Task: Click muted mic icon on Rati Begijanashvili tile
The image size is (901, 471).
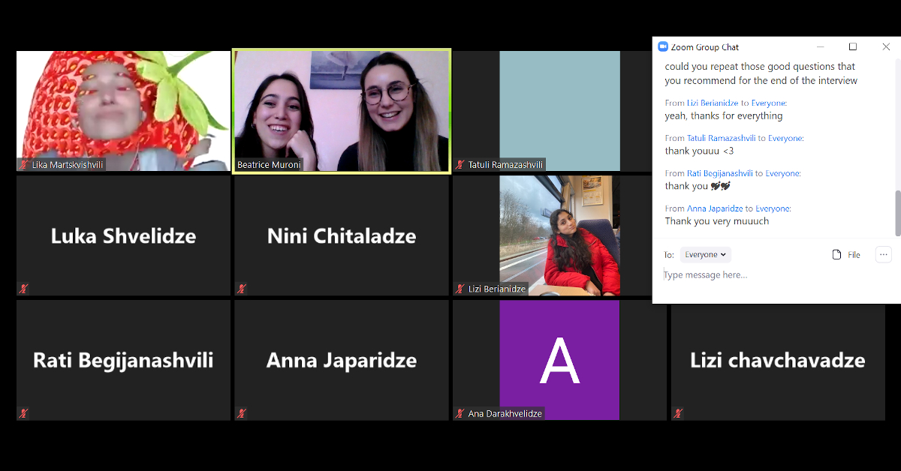Action: [x=24, y=412]
